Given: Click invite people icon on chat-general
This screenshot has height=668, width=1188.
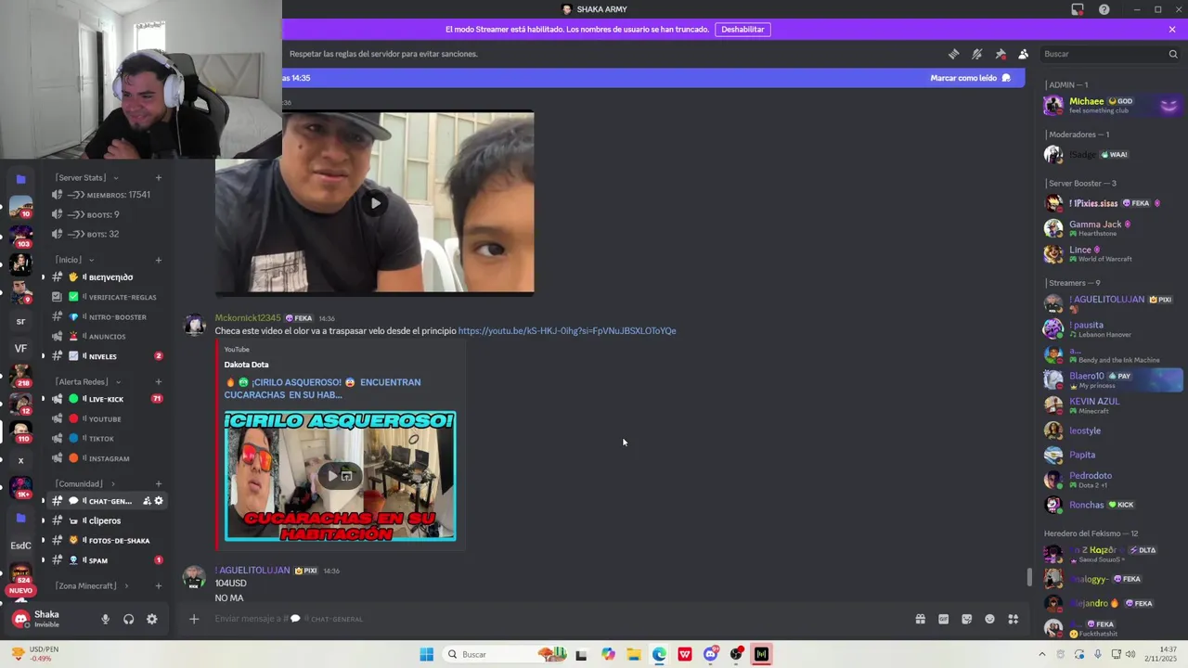Looking at the screenshot, I should (147, 501).
